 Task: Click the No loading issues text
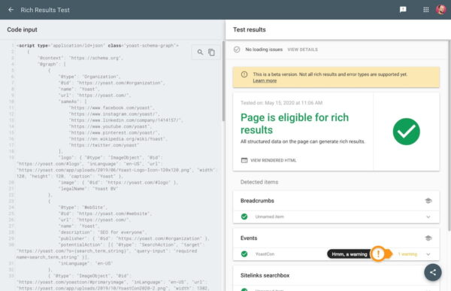(264, 50)
